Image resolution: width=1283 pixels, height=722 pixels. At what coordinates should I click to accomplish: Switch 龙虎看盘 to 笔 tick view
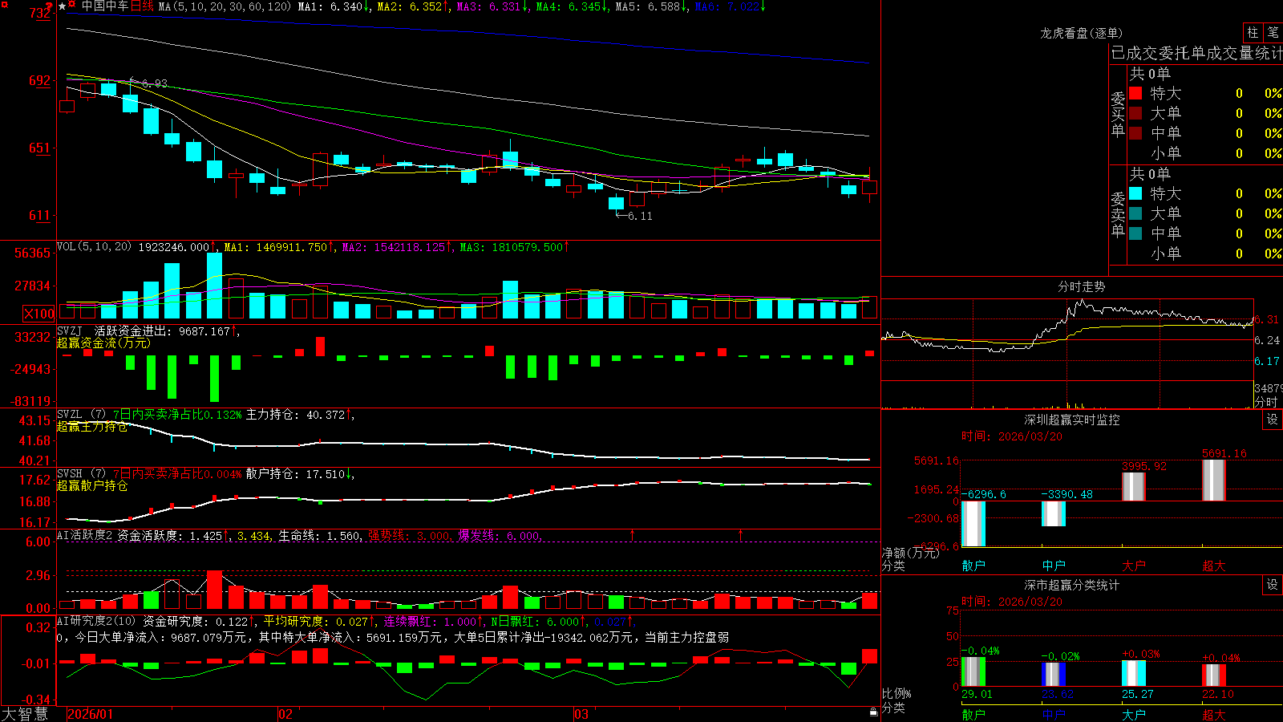pos(1273,33)
